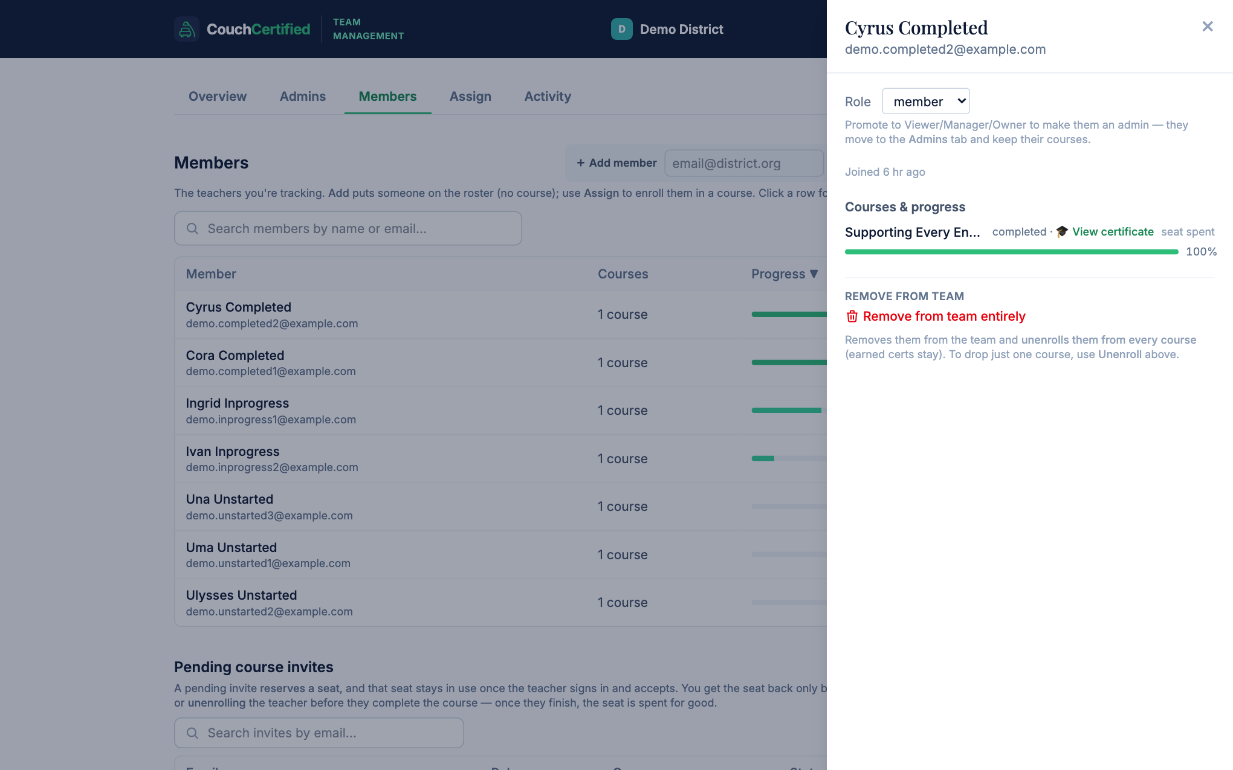Open the Activity tab
The width and height of the screenshot is (1233, 770).
click(x=548, y=97)
